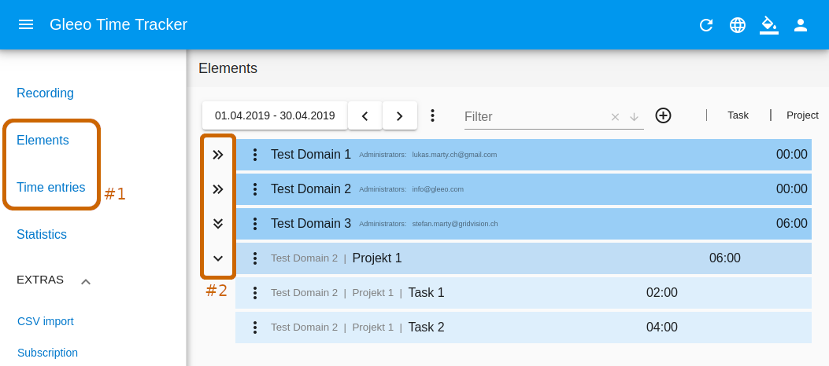Collapse Projekt 1 row chevron

click(x=218, y=258)
